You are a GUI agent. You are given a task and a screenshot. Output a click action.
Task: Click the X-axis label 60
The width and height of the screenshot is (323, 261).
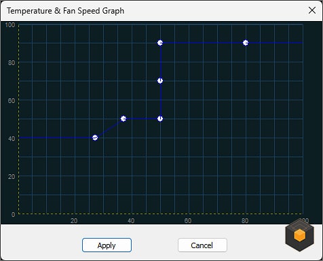tap(188, 220)
